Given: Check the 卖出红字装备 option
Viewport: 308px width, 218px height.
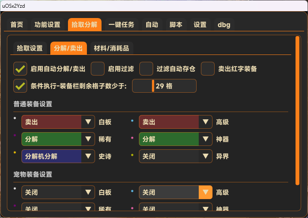Looking at the screenshot, I should (208, 69).
